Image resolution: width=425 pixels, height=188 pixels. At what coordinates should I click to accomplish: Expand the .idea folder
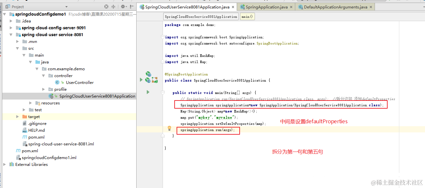(11, 21)
